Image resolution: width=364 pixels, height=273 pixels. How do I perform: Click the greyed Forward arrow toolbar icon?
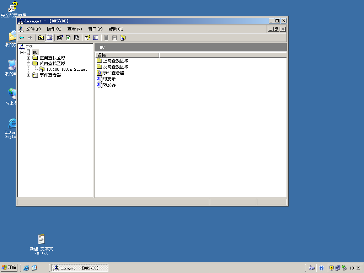[30, 38]
